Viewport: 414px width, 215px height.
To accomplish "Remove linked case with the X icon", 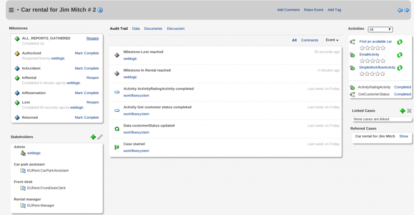I will [409, 111].
